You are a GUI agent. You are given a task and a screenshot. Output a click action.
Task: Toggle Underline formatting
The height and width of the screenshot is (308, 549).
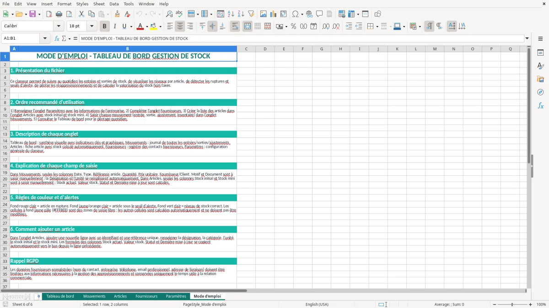click(124, 26)
